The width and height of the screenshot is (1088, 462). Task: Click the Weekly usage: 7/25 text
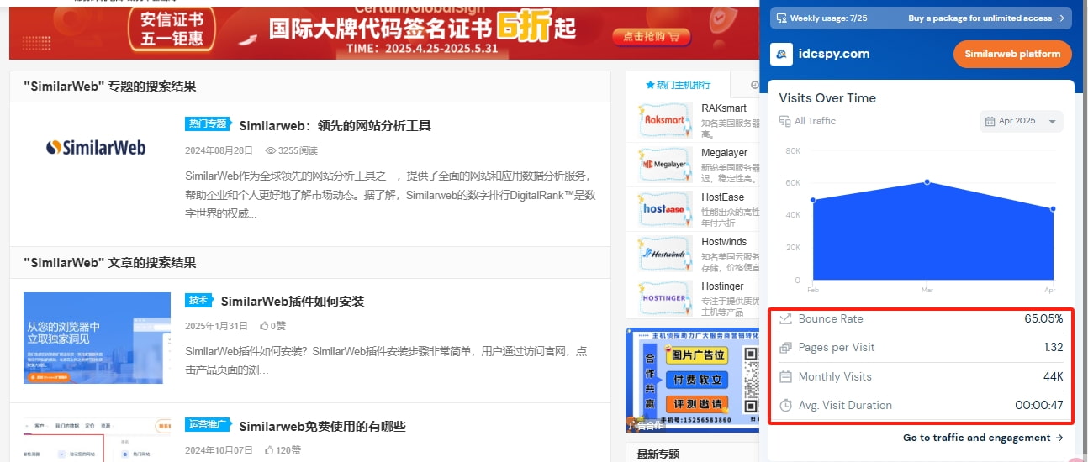pyautogui.click(x=828, y=18)
